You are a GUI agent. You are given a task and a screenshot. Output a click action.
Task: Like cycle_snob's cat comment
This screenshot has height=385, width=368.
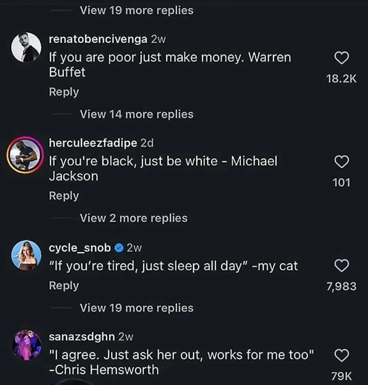[x=341, y=266]
